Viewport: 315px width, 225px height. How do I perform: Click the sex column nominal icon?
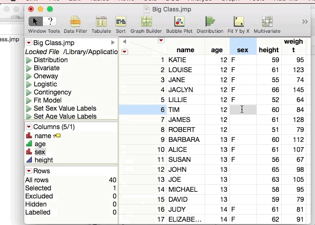point(29,152)
